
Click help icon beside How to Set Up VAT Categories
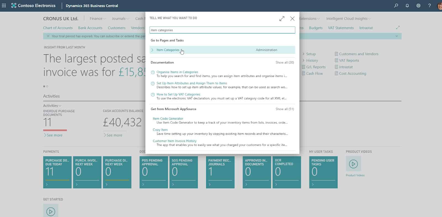pos(152,95)
